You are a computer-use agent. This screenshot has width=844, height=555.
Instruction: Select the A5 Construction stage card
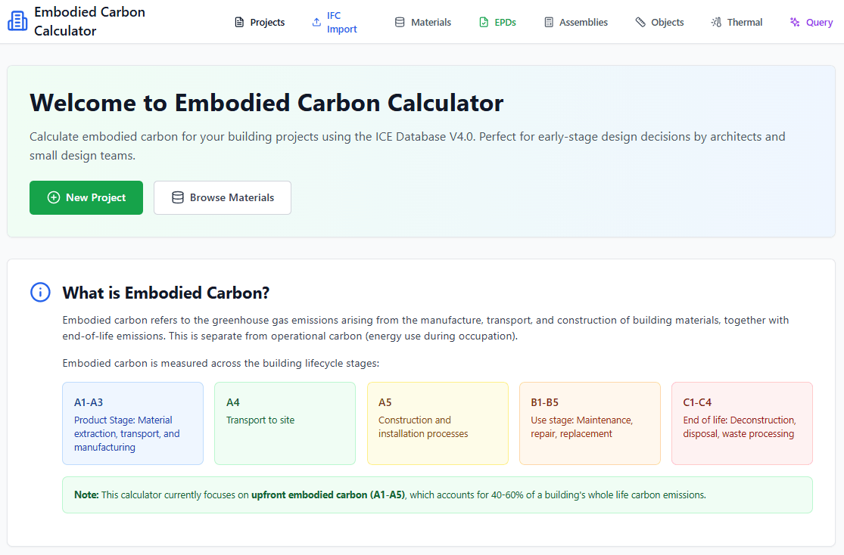click(438, 423)
